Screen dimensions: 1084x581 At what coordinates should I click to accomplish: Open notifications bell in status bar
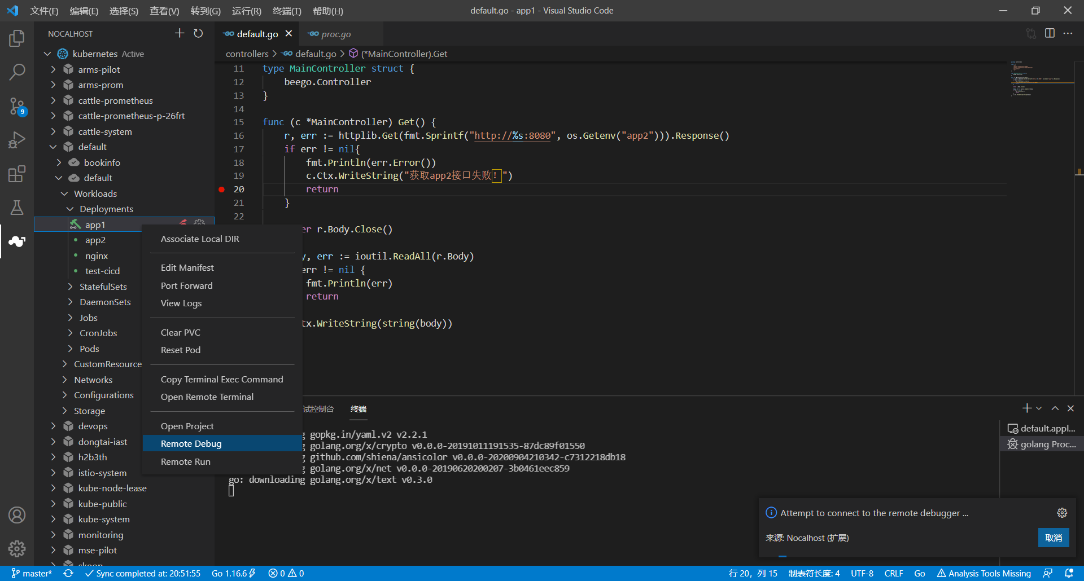click(1069, 573)
